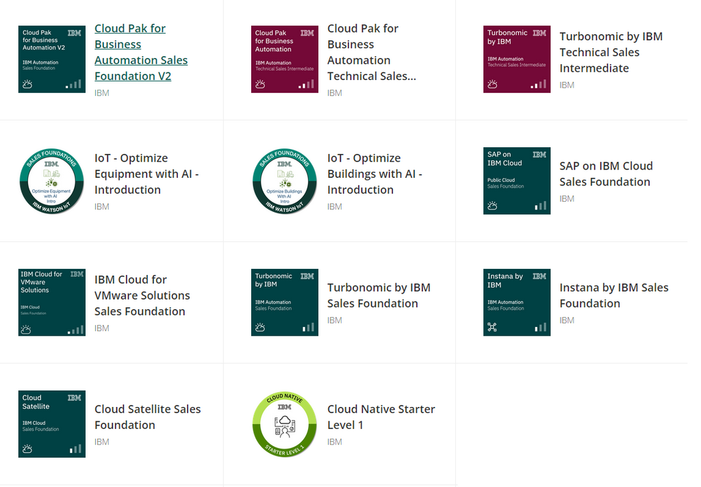Click the IBM Cloud for VMware Solutions badge
701x487 pixels.
click(52, 302)
